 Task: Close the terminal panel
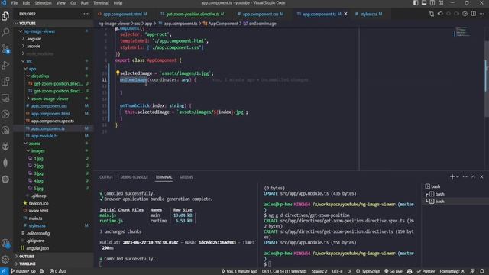[481, 176]
